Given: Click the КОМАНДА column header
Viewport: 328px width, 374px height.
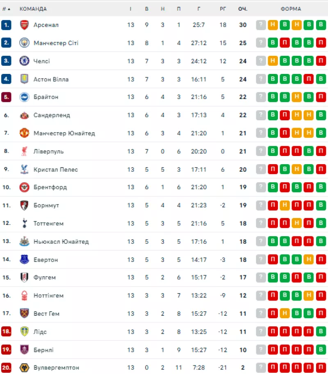Looking at the screenshot, I should tap(33, 9).
